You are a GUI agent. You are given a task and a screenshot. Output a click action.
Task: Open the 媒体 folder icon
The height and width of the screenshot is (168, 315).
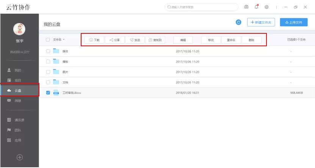56,51
